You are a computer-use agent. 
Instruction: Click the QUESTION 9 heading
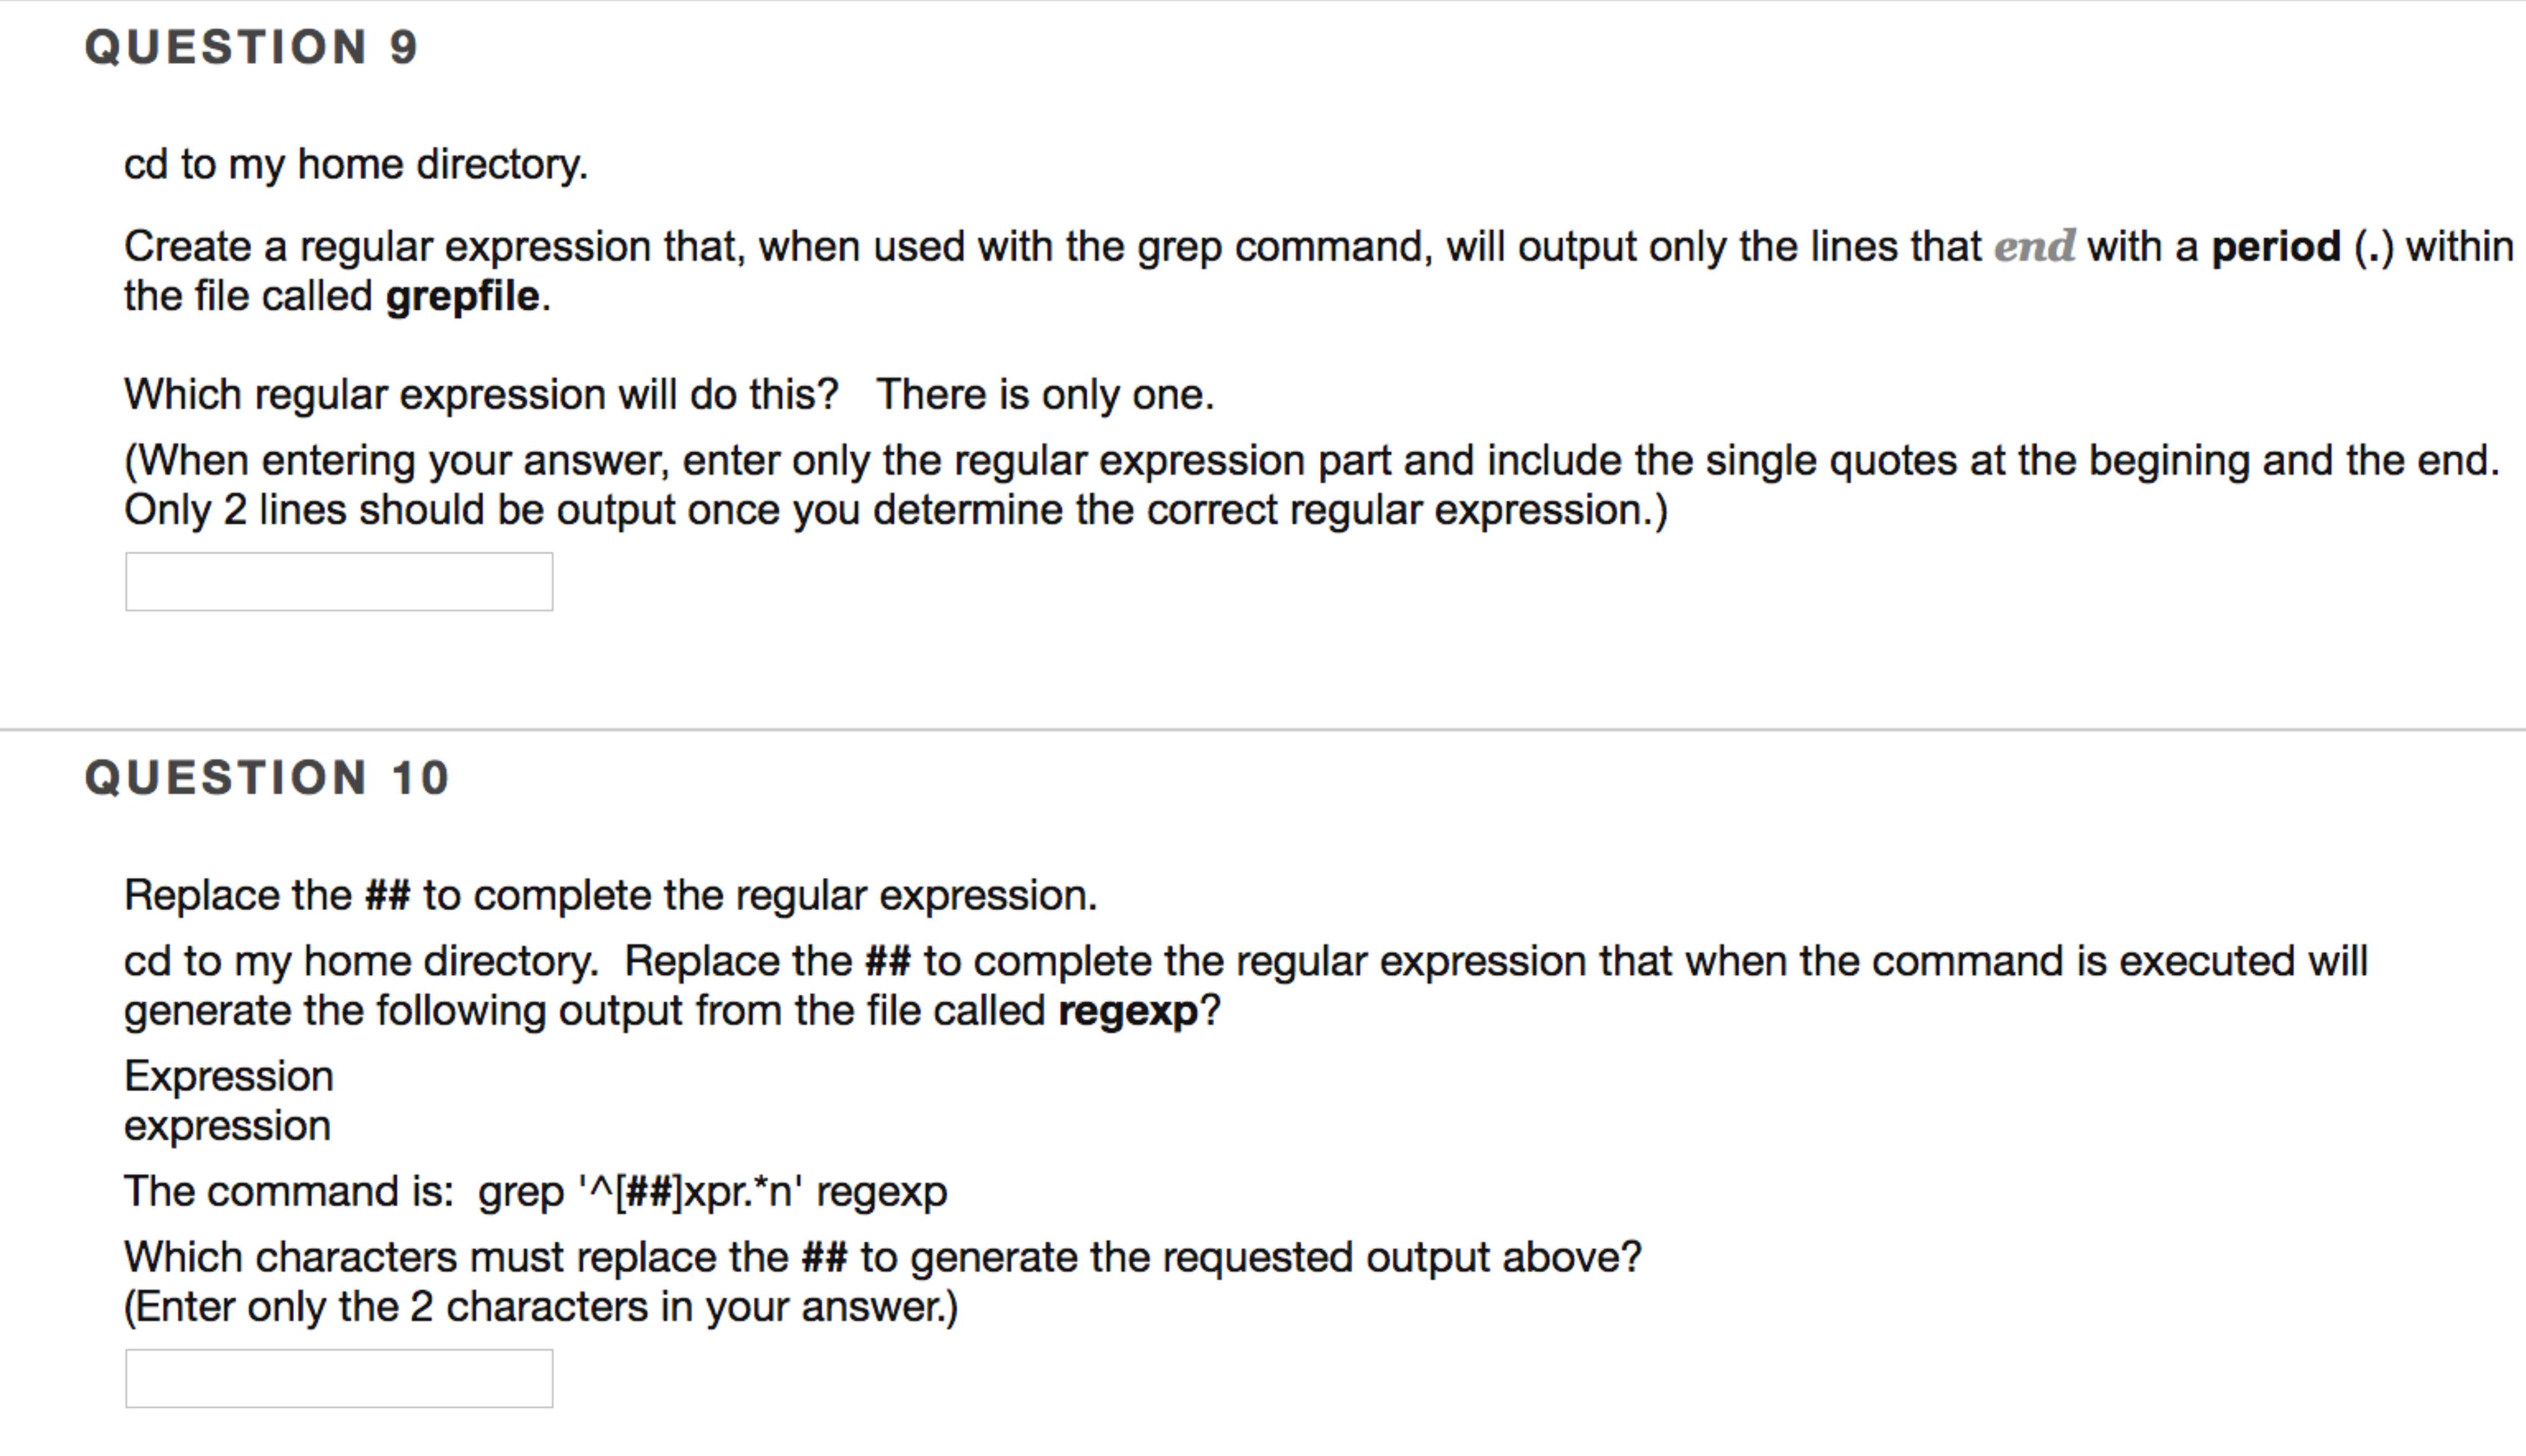click(251, 47)
